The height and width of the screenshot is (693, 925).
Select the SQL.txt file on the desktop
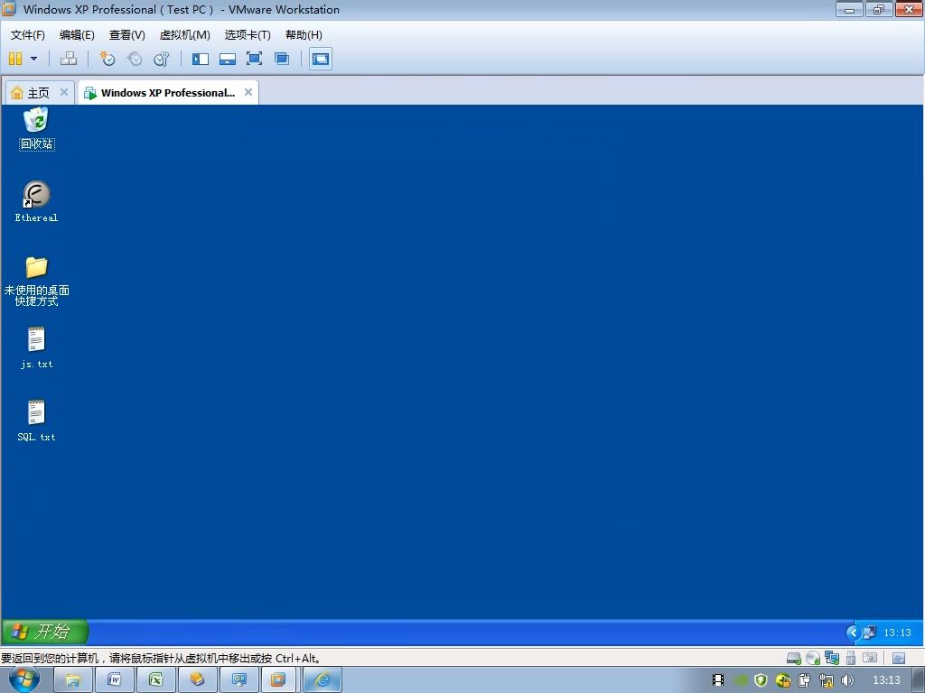[x=36, y=420]
